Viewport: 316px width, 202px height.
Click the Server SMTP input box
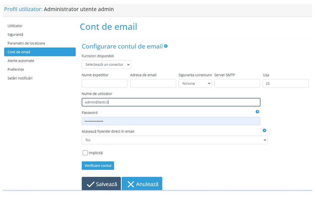click(x=237, y=83)
